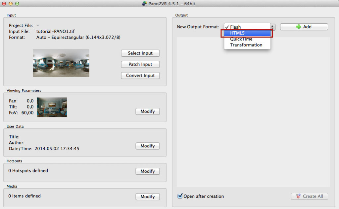Click the viewing parameters preview thumbnail
The image size is (339, 209).
coord(52,107)
